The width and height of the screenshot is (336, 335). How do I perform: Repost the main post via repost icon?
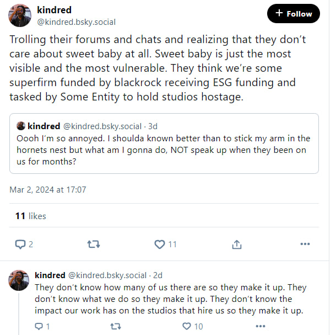(x=94, y=244)
